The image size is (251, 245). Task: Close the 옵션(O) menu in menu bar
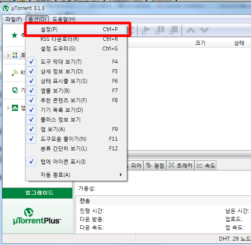click(37, 19)
